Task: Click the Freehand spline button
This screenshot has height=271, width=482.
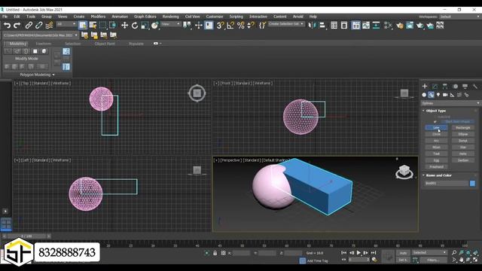Action: [436, 167]
